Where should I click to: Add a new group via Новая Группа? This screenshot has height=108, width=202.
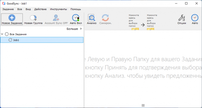(x=33, y=19)
